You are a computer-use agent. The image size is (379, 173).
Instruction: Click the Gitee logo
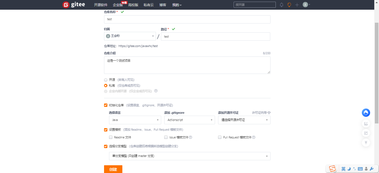coord(74,4)
